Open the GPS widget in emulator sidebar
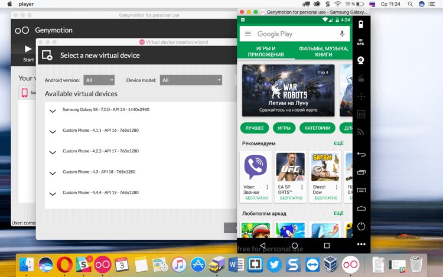This screenshot has height=277, width=443. [360, 42]
